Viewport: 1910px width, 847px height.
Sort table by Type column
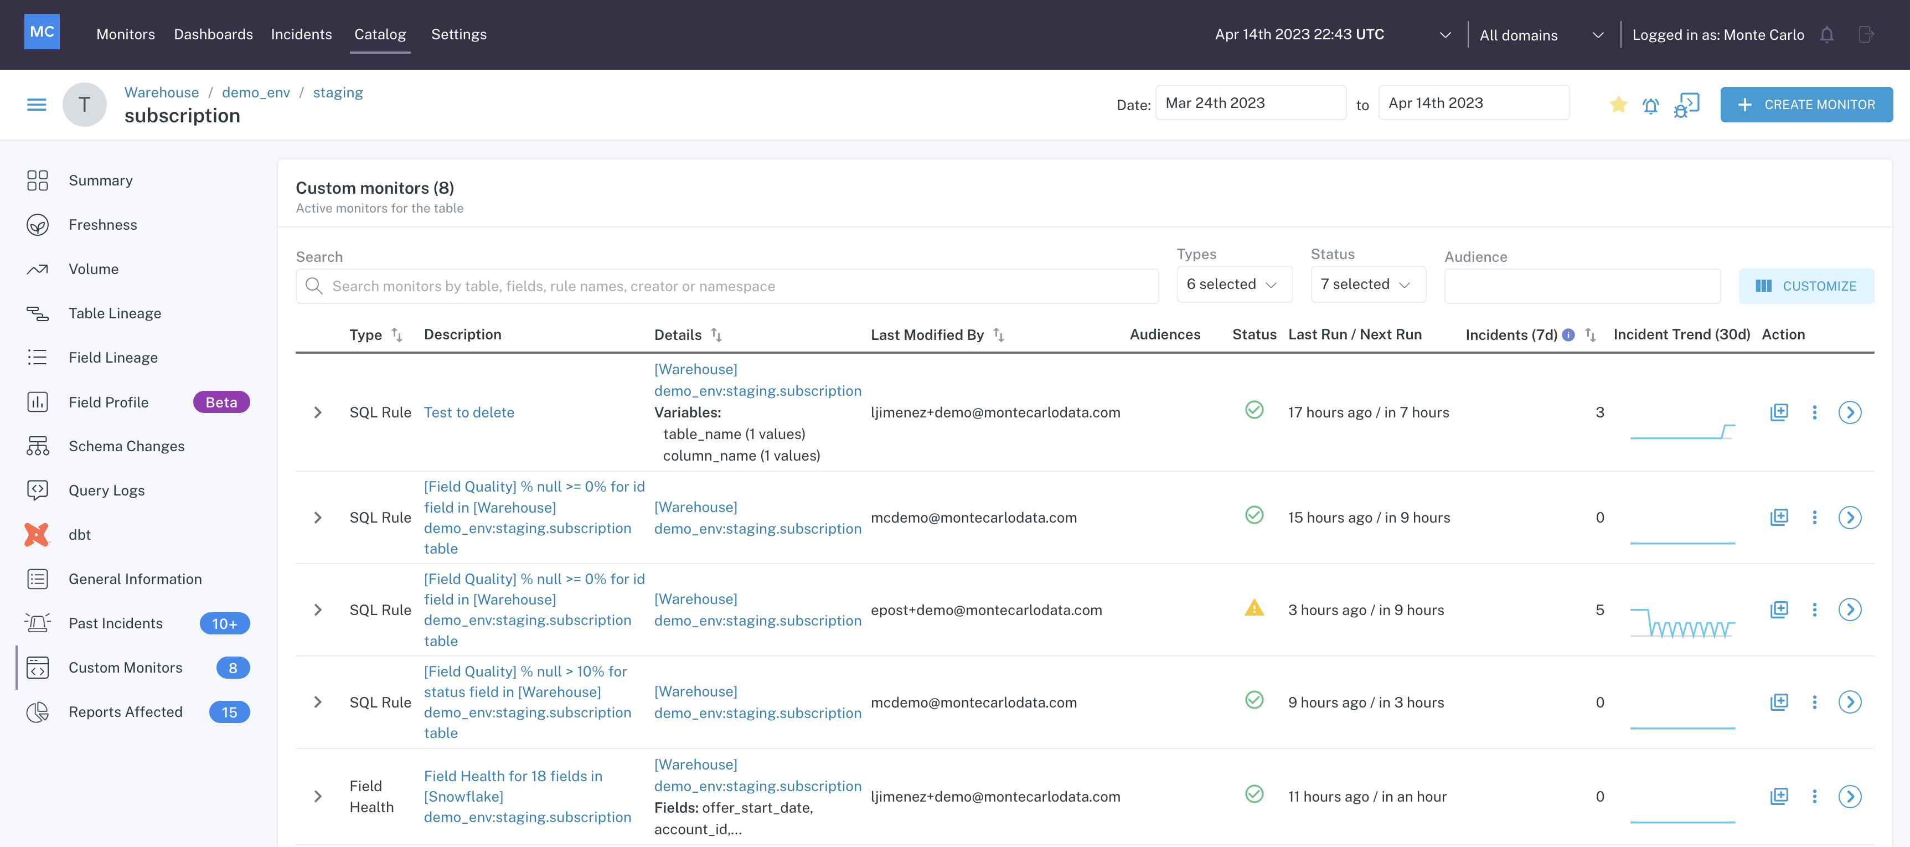tap(397, 335)
